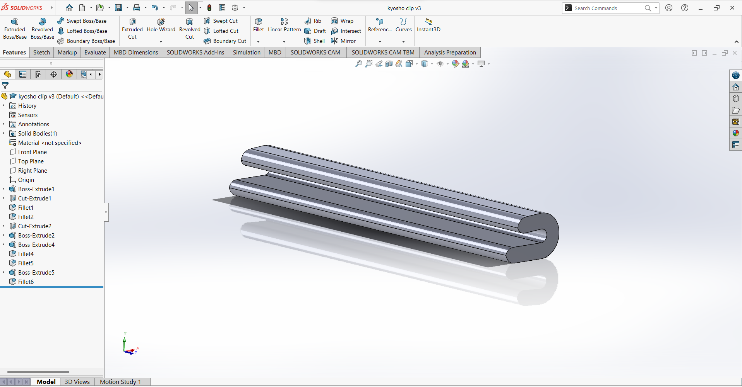Switch to the Sketch tab
Image resolution: width=742 pixels, height=387 pixels.
(41, 53)
